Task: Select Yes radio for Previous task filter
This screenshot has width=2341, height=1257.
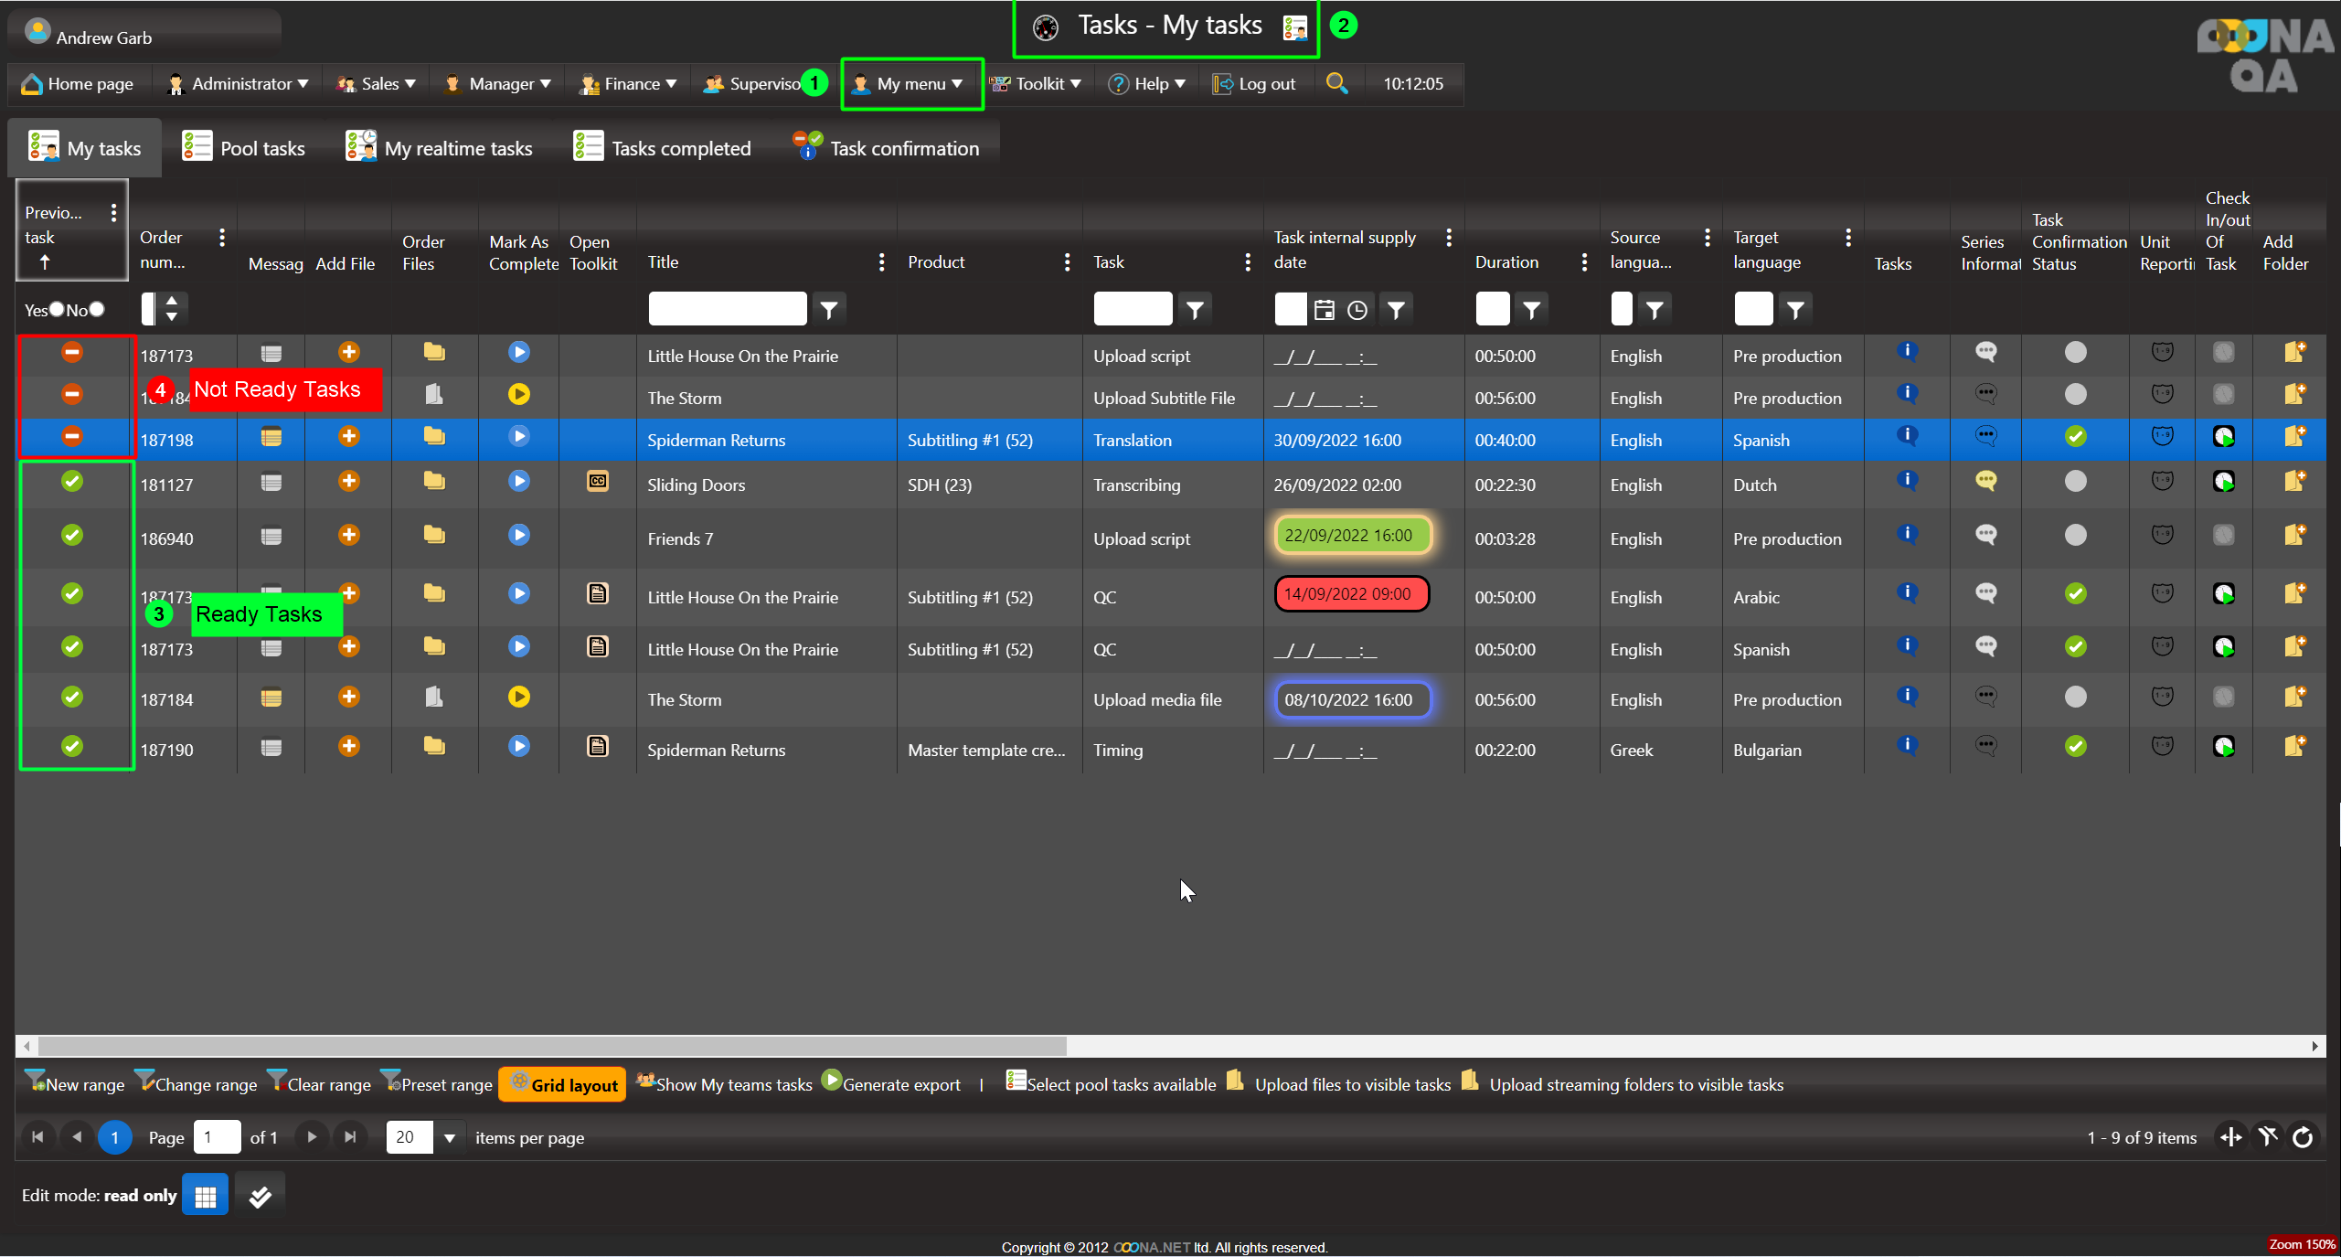Action: (x=57, y=310)
